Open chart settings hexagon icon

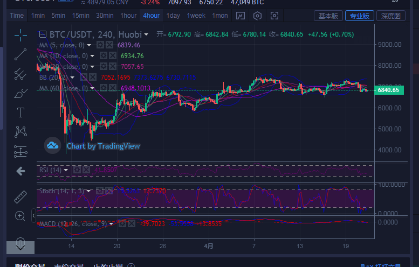pyautogui.click(x=257, y=16)
